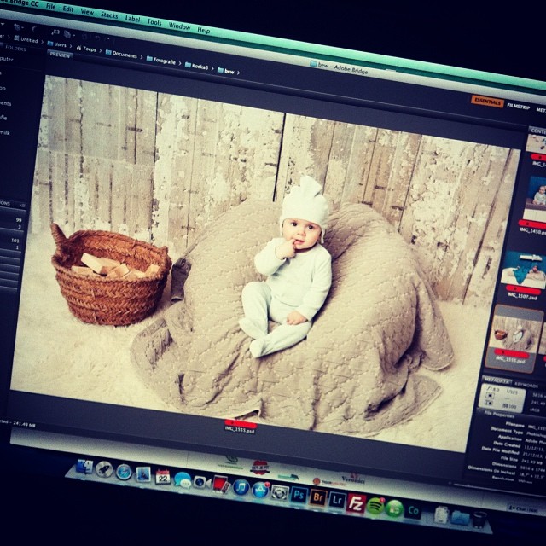Open the Label menu
The image size is (546, 546).
click(132, 19)
